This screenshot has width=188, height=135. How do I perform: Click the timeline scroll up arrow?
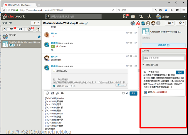139,28
